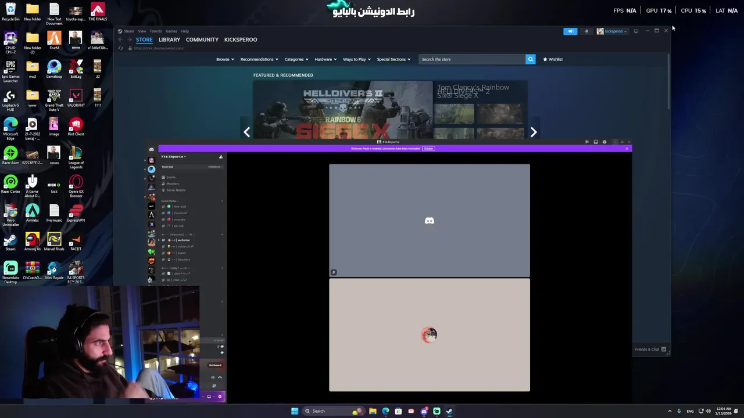Open Windows Start button on taskbar

(x=295, y=411)
